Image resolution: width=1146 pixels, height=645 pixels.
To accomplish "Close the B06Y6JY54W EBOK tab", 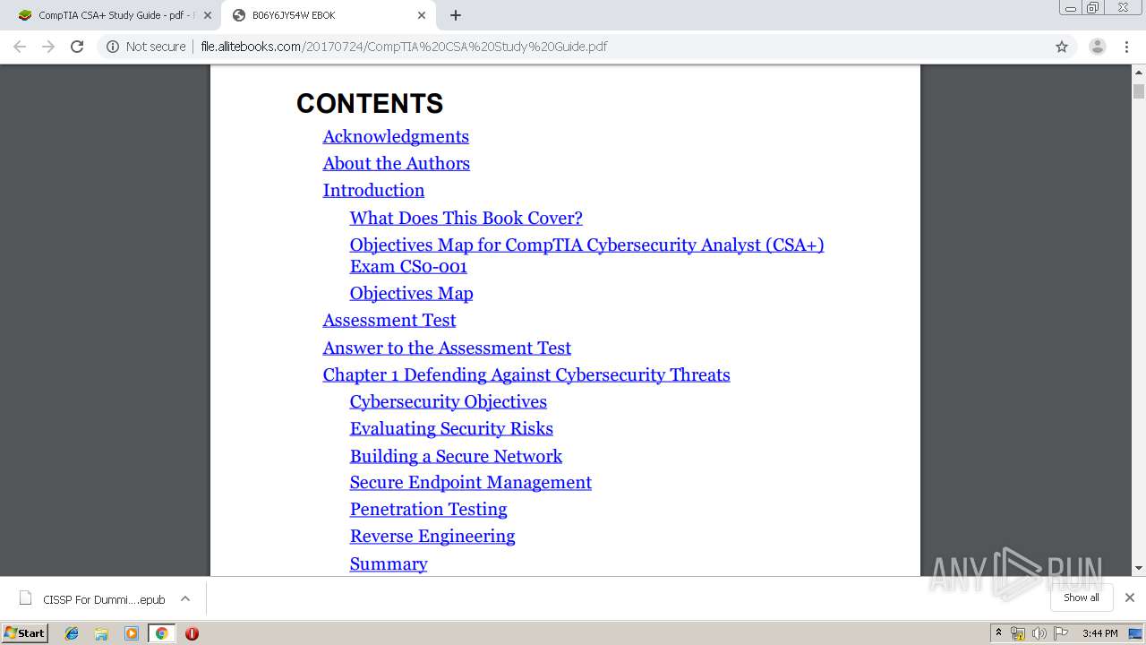I will [422, 15].
